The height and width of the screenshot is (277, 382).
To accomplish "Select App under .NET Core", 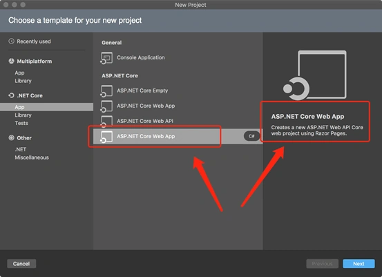I will (x=46, y=107).
